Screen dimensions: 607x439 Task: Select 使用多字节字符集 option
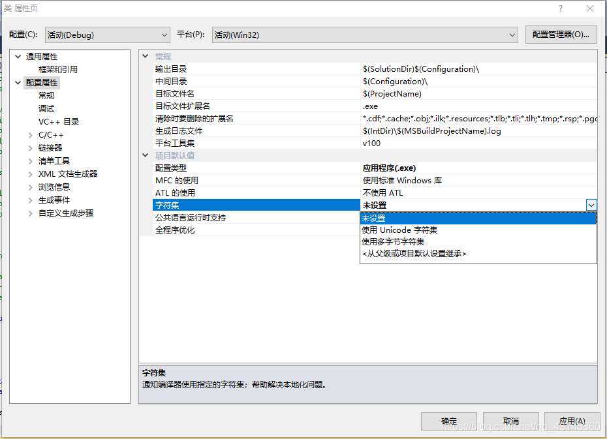(x=395, y=241)
